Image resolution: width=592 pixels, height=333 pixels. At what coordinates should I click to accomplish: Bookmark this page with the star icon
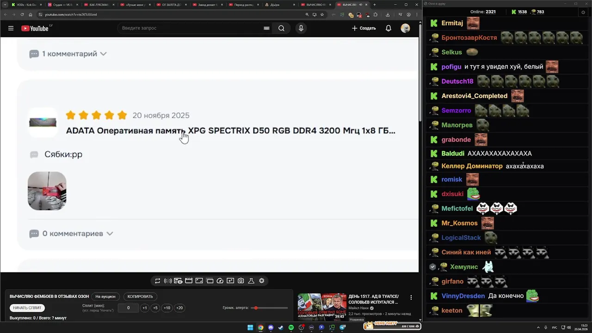click(322, 14)
